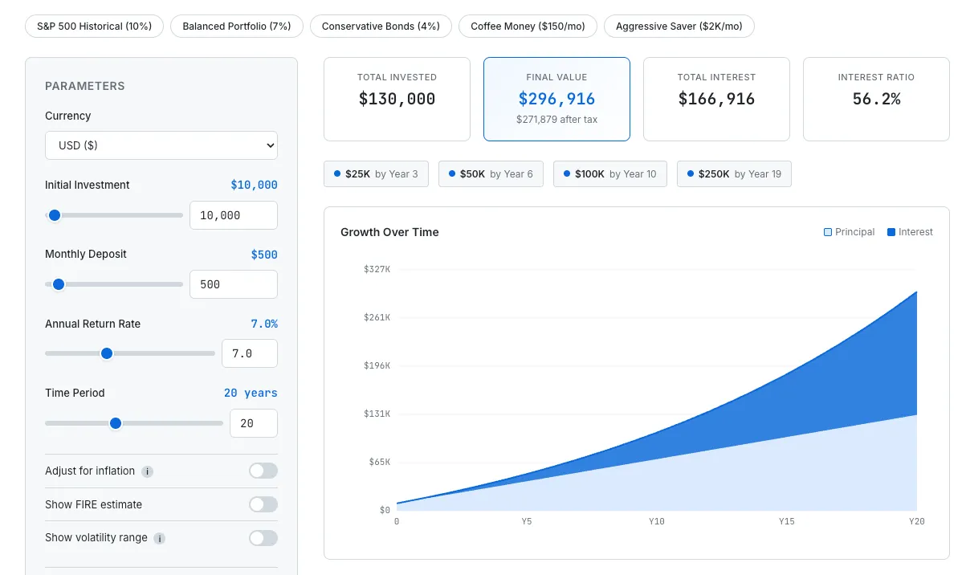966x575 pixels.
Task: Select the Balanced Portfolio (7%) preset
Action: 236,26
